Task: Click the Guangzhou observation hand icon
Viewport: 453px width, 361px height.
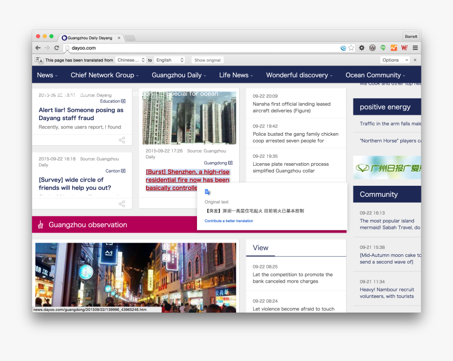Action: point(41,225)
